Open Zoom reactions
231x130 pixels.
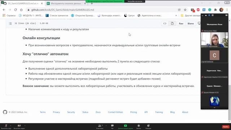pos(148,127)
